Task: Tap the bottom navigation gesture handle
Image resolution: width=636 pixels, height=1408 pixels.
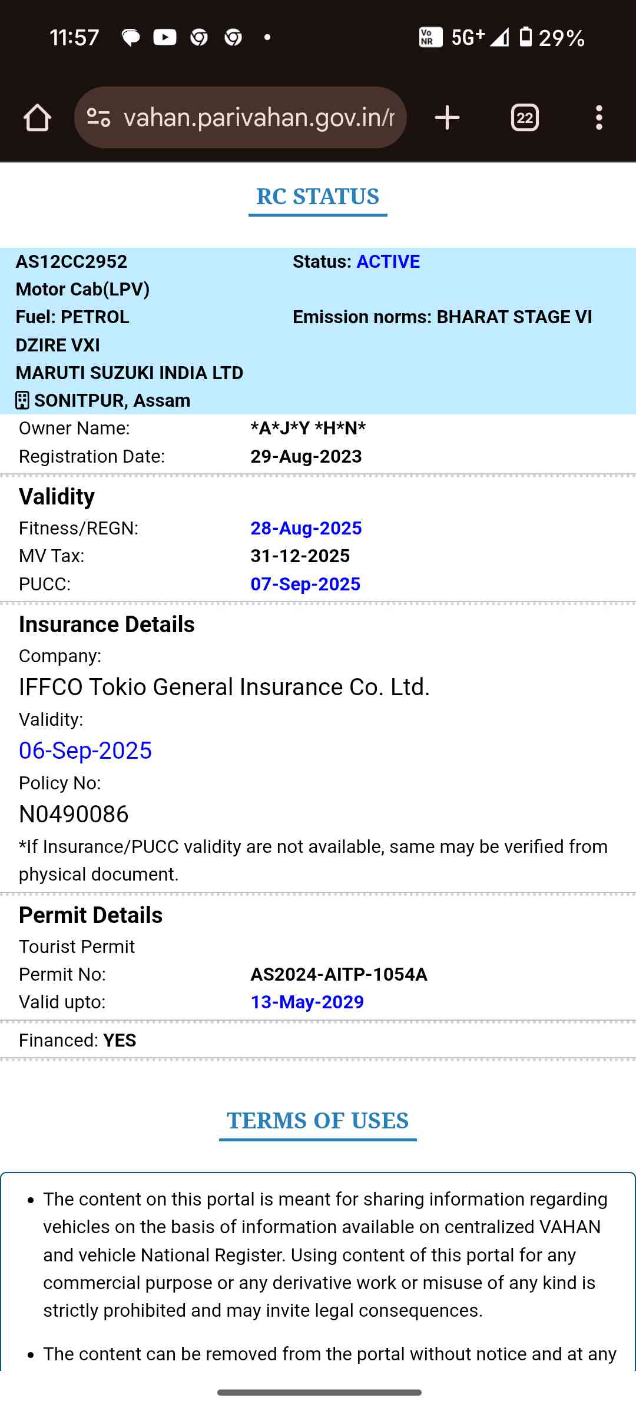Action: [x=319, y=1393]
